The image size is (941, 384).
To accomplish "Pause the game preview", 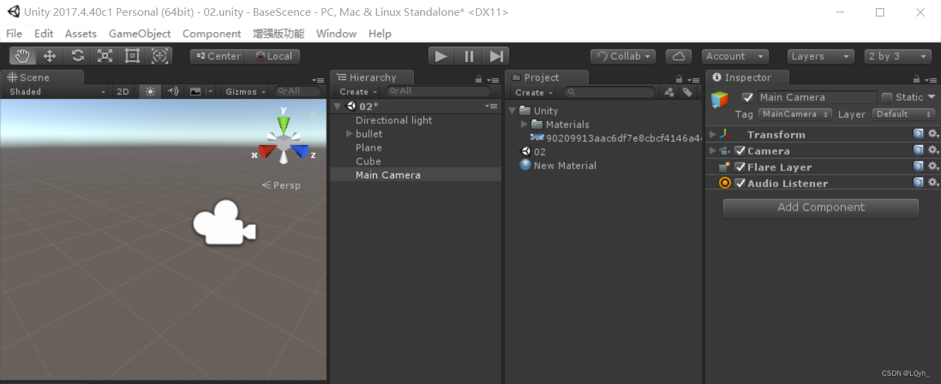I will coord(469,56).
